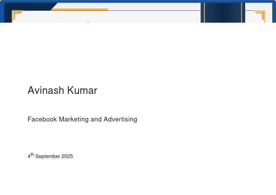Select the recipient name Avinash Kumar
Screen dimensions: 276x195
pos(62,90)
